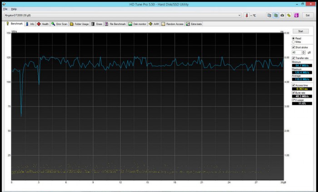Click the Exit button
This screenshot has width=318, height=192.
click(x=308, y=15)
